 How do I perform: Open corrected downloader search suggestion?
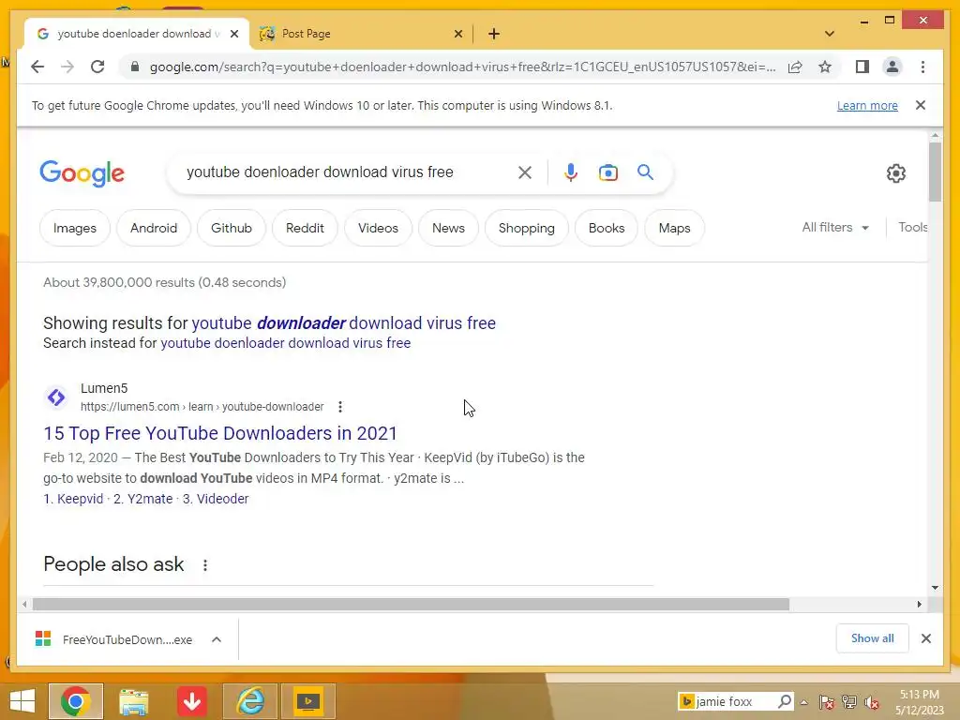tap(343, 322)
